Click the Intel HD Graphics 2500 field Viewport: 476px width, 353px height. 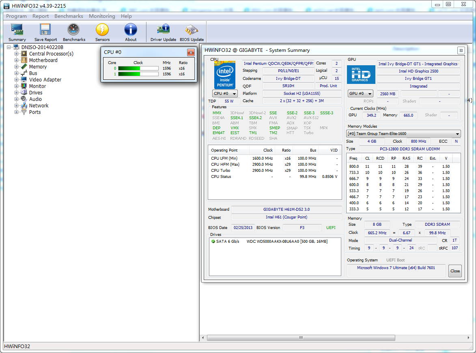coord(419,71)
